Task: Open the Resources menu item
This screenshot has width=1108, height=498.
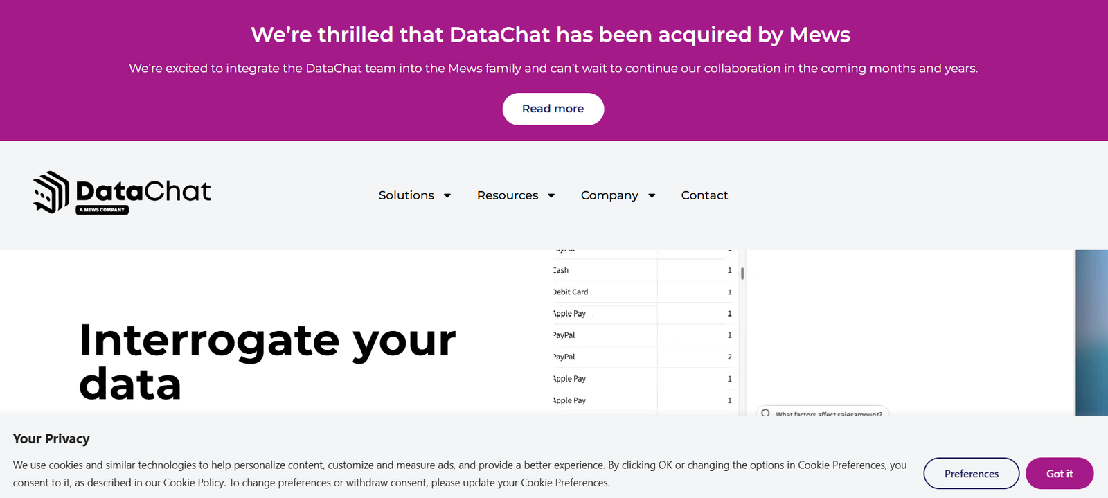Action: (507, 195)
